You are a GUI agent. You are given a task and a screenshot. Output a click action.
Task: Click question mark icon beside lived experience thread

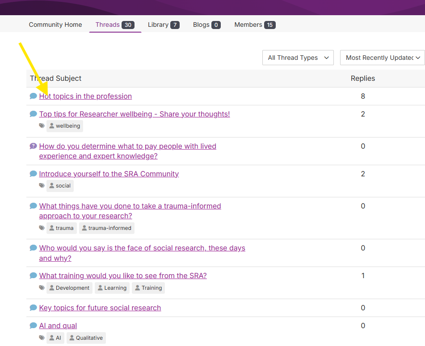(x=33, y=146)
